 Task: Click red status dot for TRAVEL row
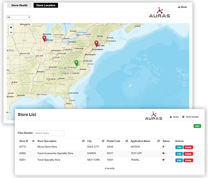(x=164, y=160)
